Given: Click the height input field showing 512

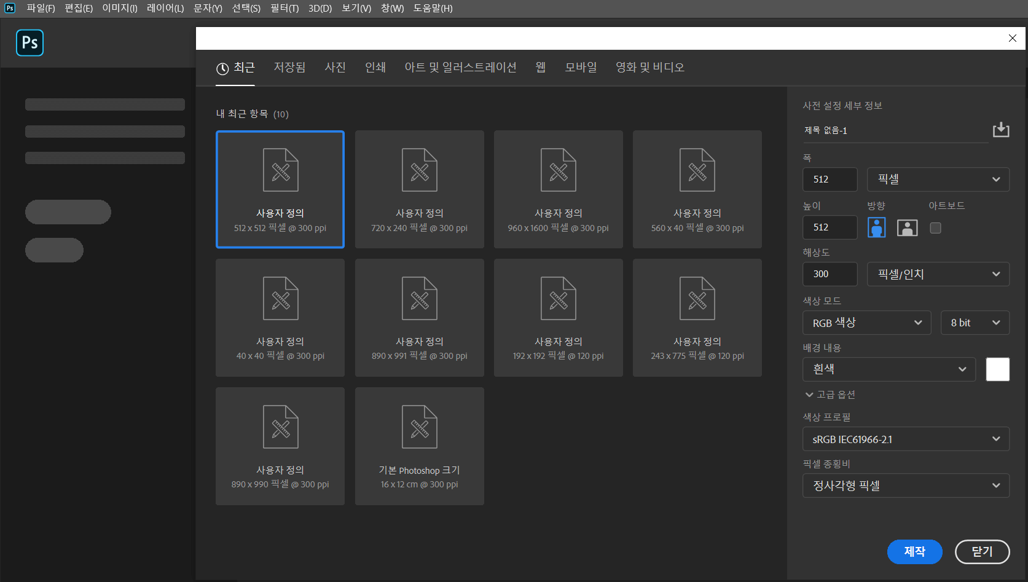Looking at the screenshot, I should pos(830,227).
